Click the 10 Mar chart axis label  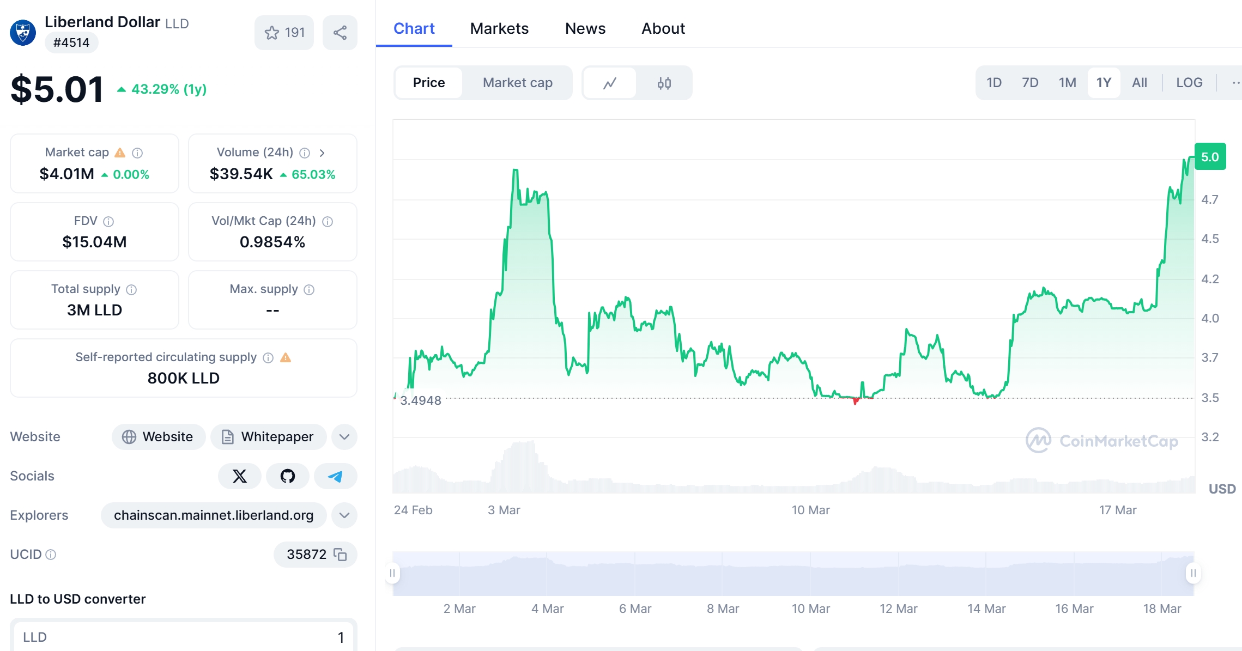click(x=810, y=510)
